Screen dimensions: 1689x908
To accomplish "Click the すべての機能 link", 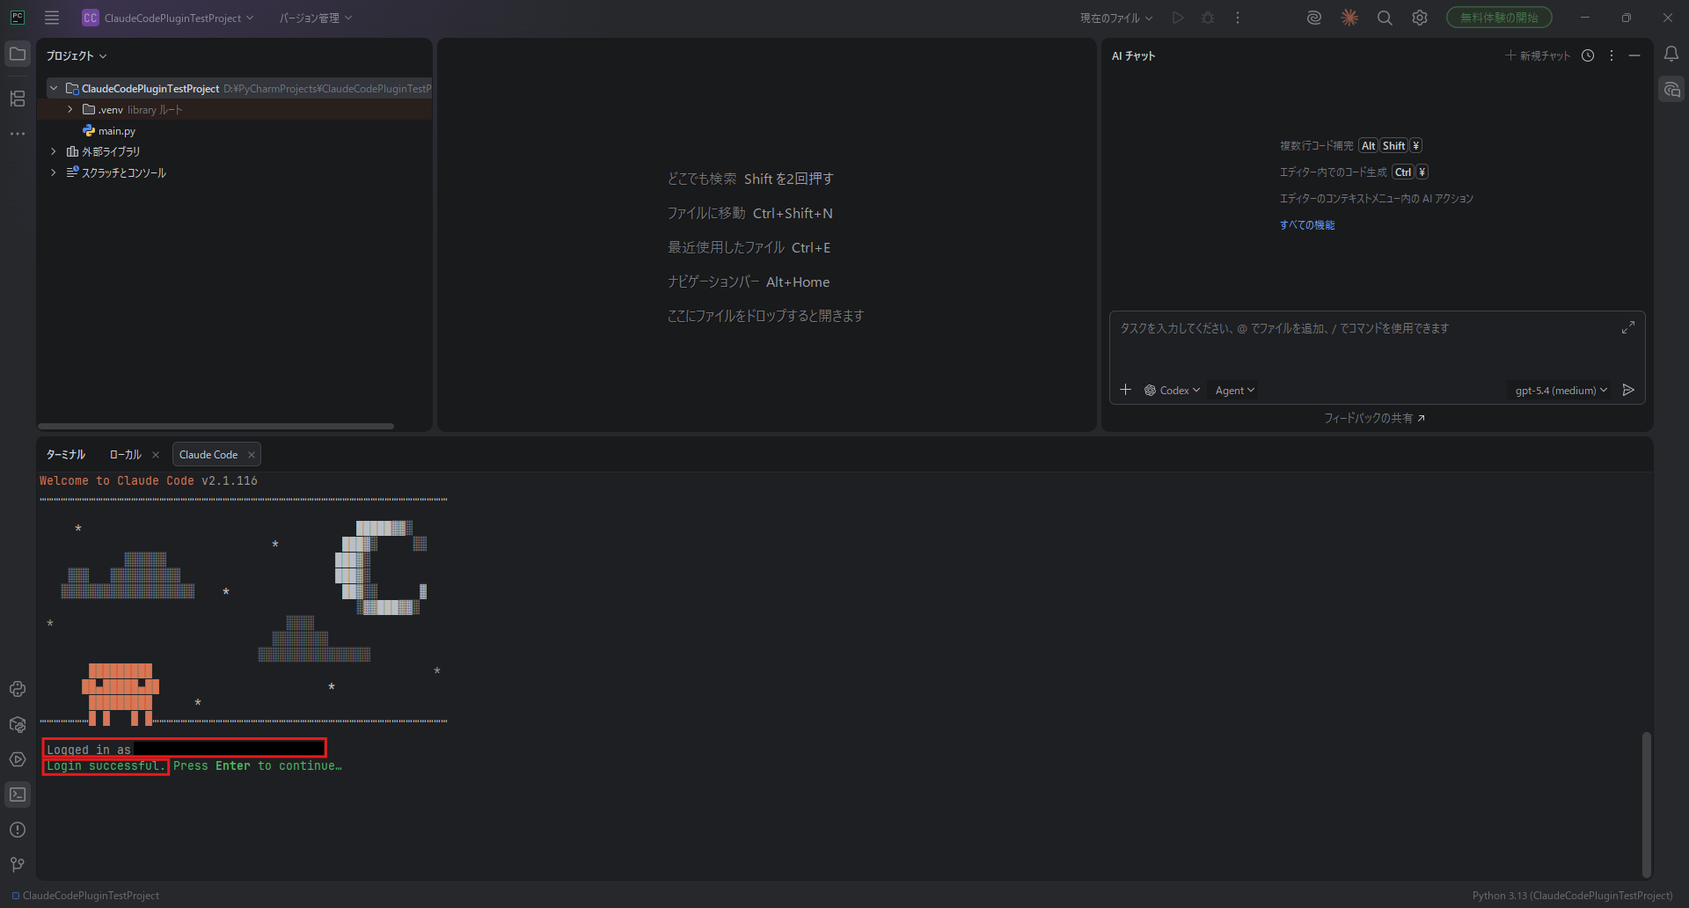I will (1307, 225).
